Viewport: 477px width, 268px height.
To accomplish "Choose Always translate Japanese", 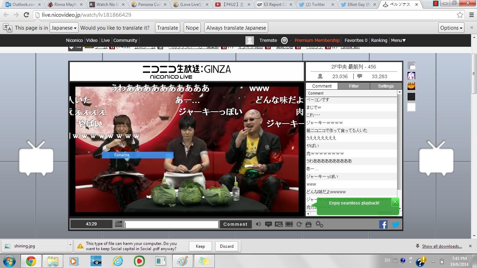I will point(236,28).
